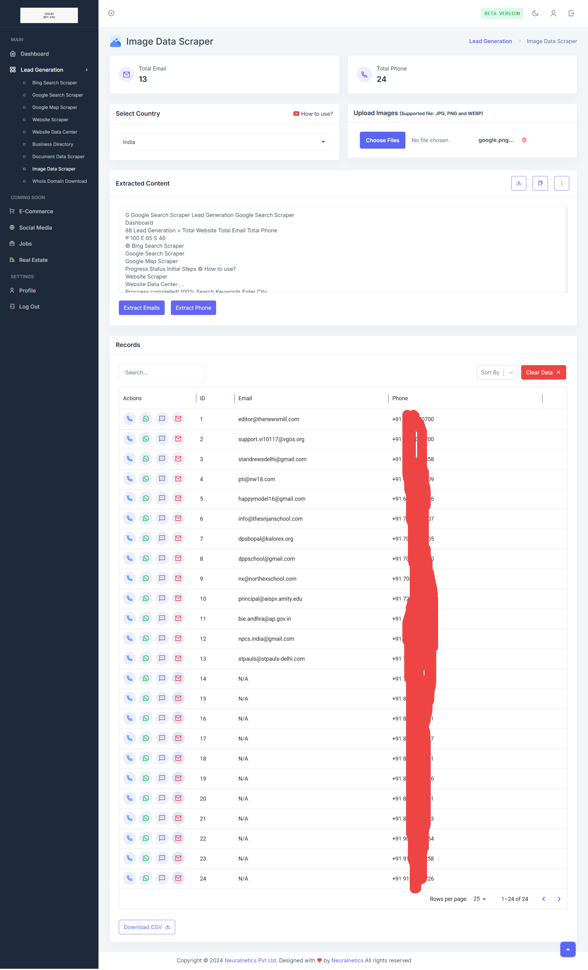Click email icon for npcs.india@gmail.com row

pyautogui.click(x=179, y=639)
